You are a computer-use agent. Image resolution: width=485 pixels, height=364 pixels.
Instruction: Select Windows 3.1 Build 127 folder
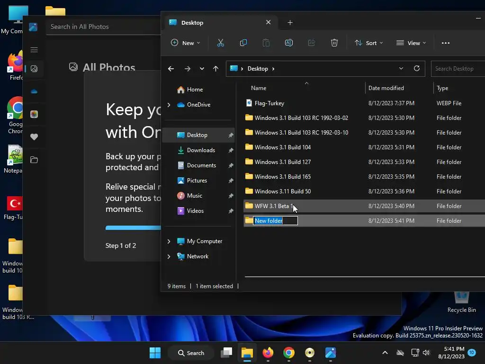(364, 162)
